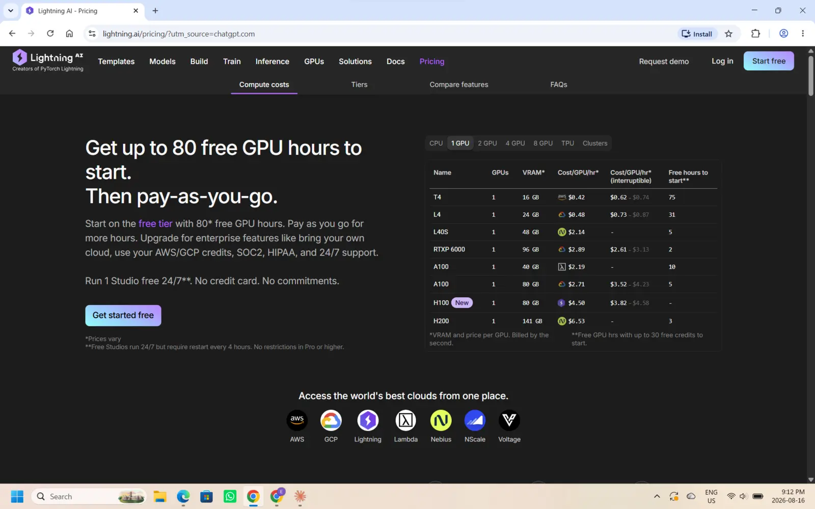Bookmark this page with the star
The height and width of the screenshot is (509, 815).
tap(729, 34)
